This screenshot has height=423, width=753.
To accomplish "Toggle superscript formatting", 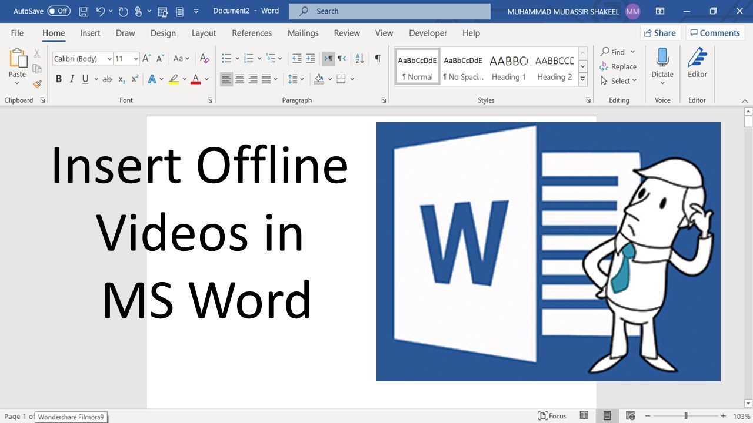I will [x=135, y=79].
